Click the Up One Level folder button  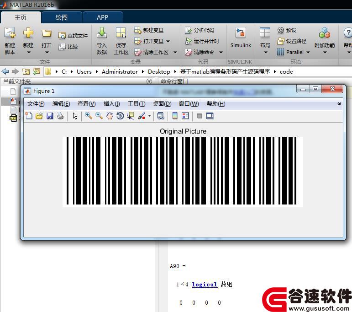click(26, 71)
